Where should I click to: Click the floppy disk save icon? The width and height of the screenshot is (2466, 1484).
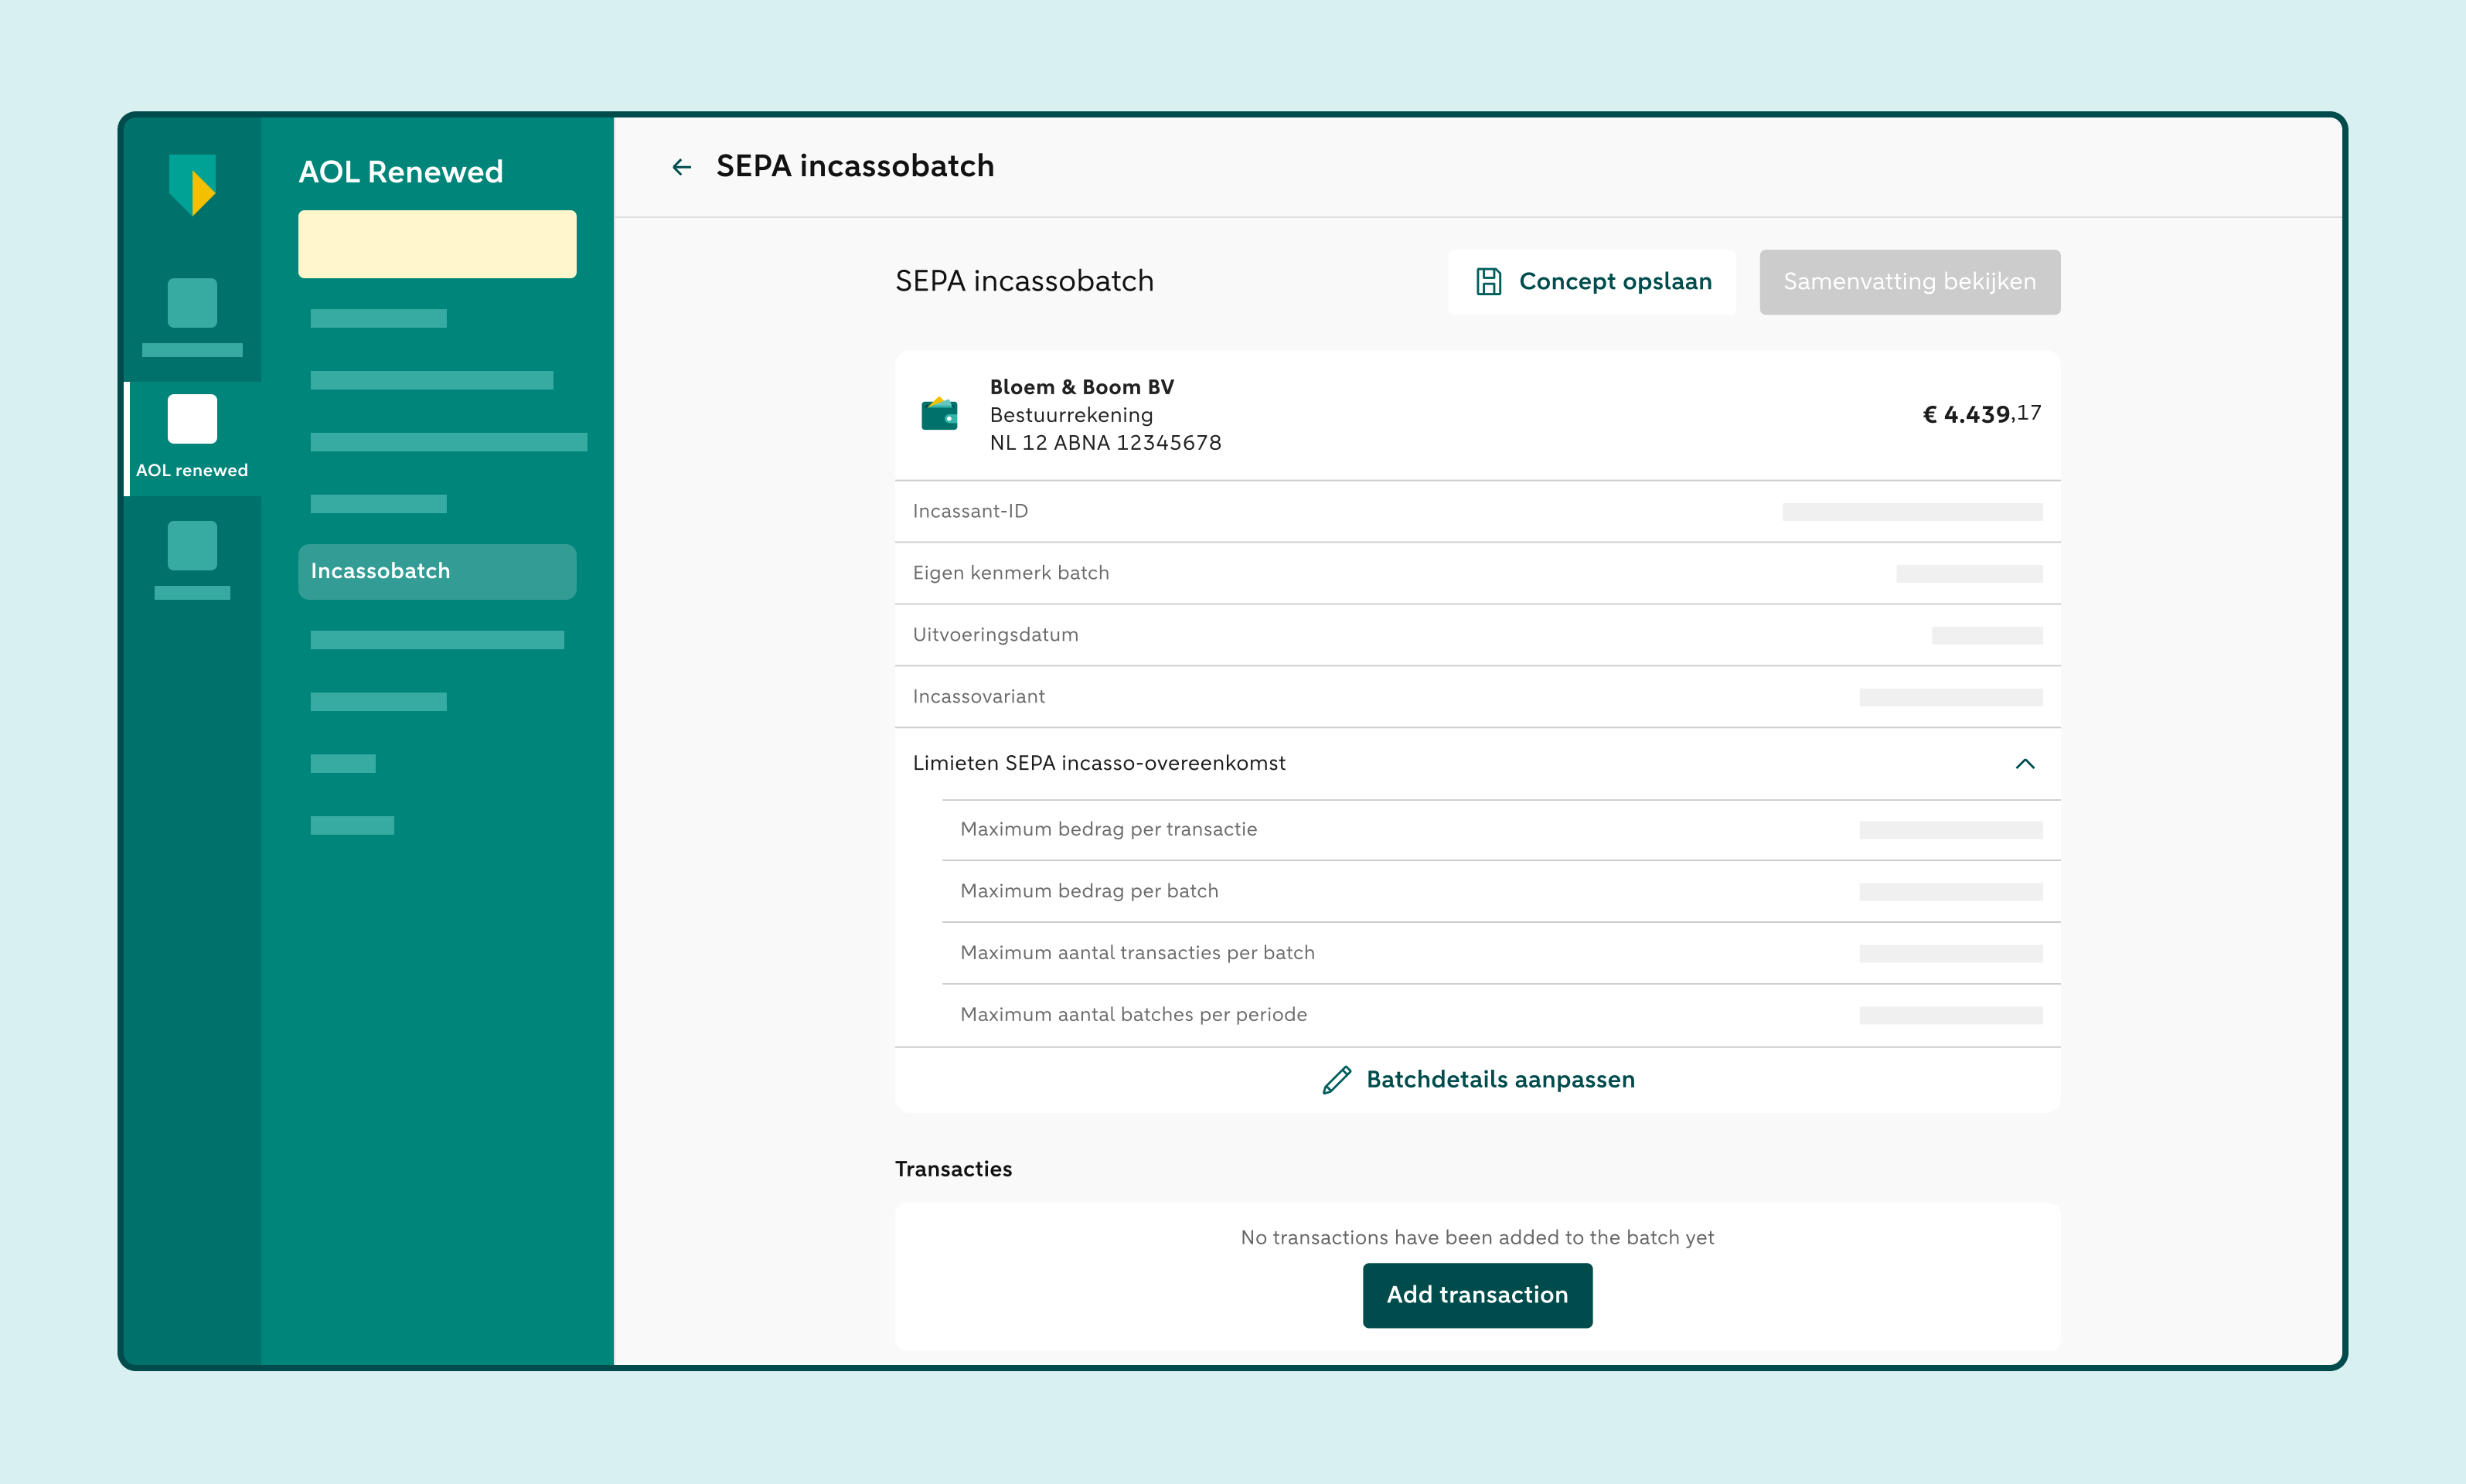click(x=1488, y=282)
